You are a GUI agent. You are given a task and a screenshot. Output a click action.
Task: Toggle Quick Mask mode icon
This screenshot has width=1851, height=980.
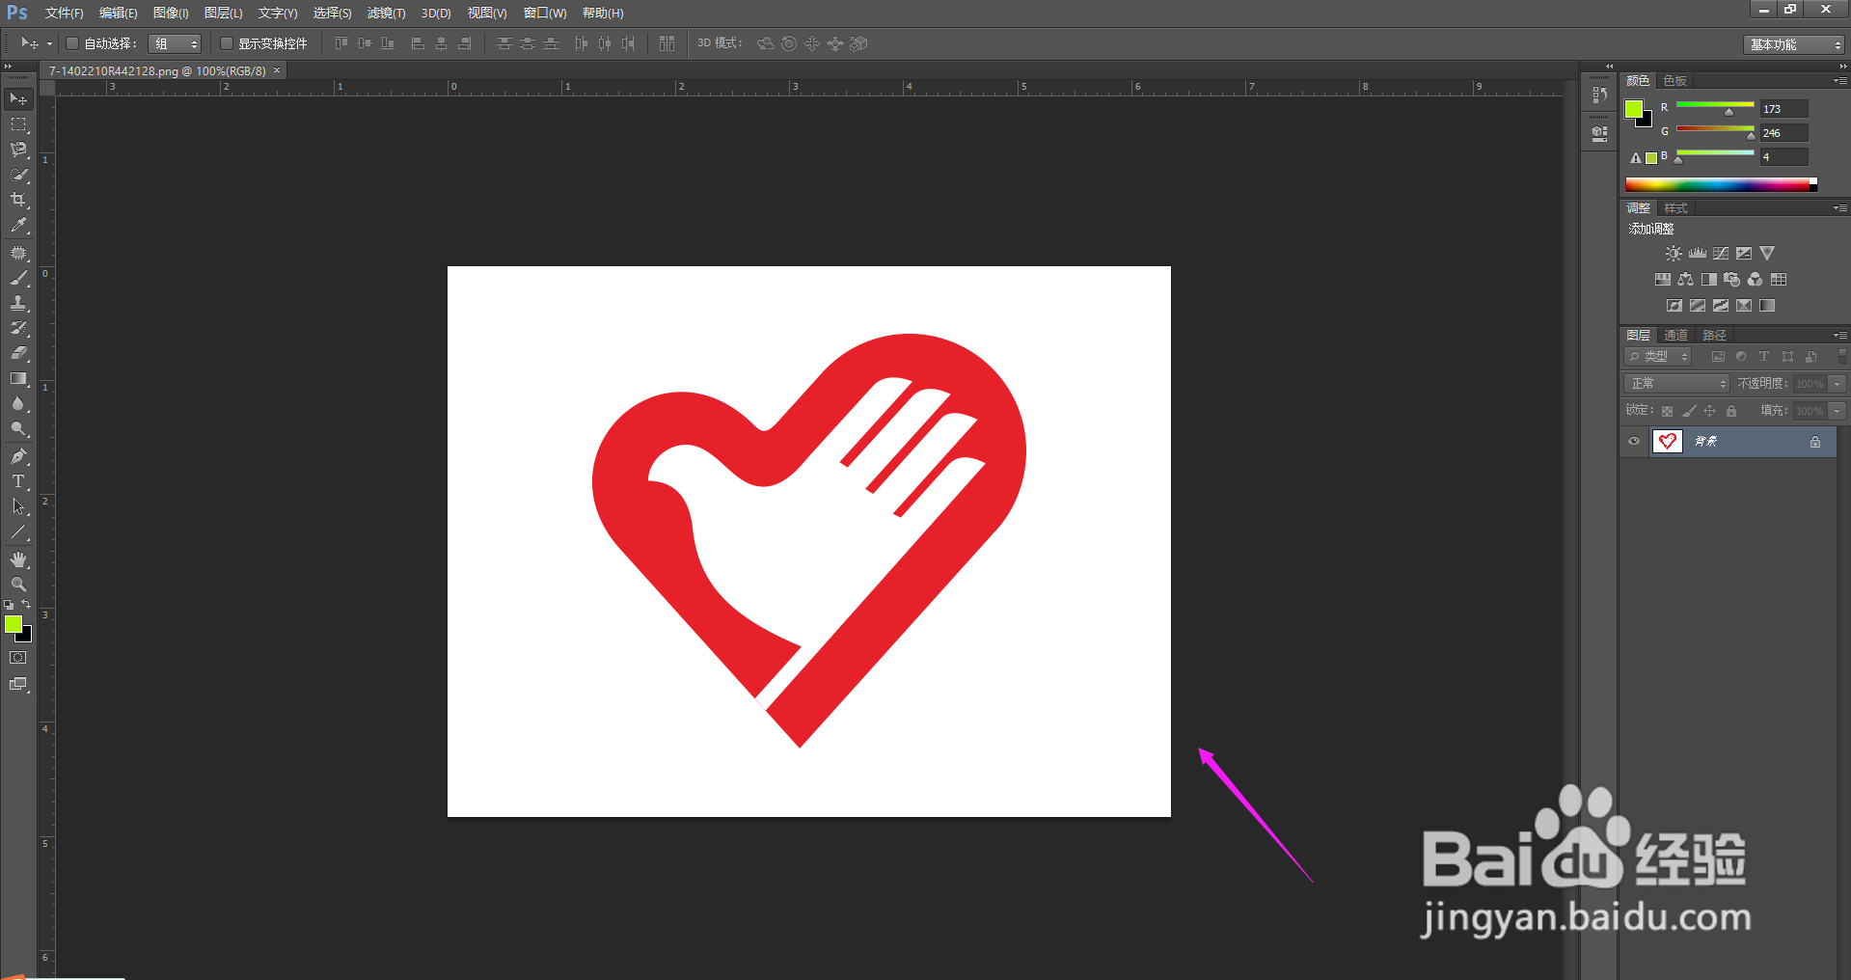click(18, 658)
